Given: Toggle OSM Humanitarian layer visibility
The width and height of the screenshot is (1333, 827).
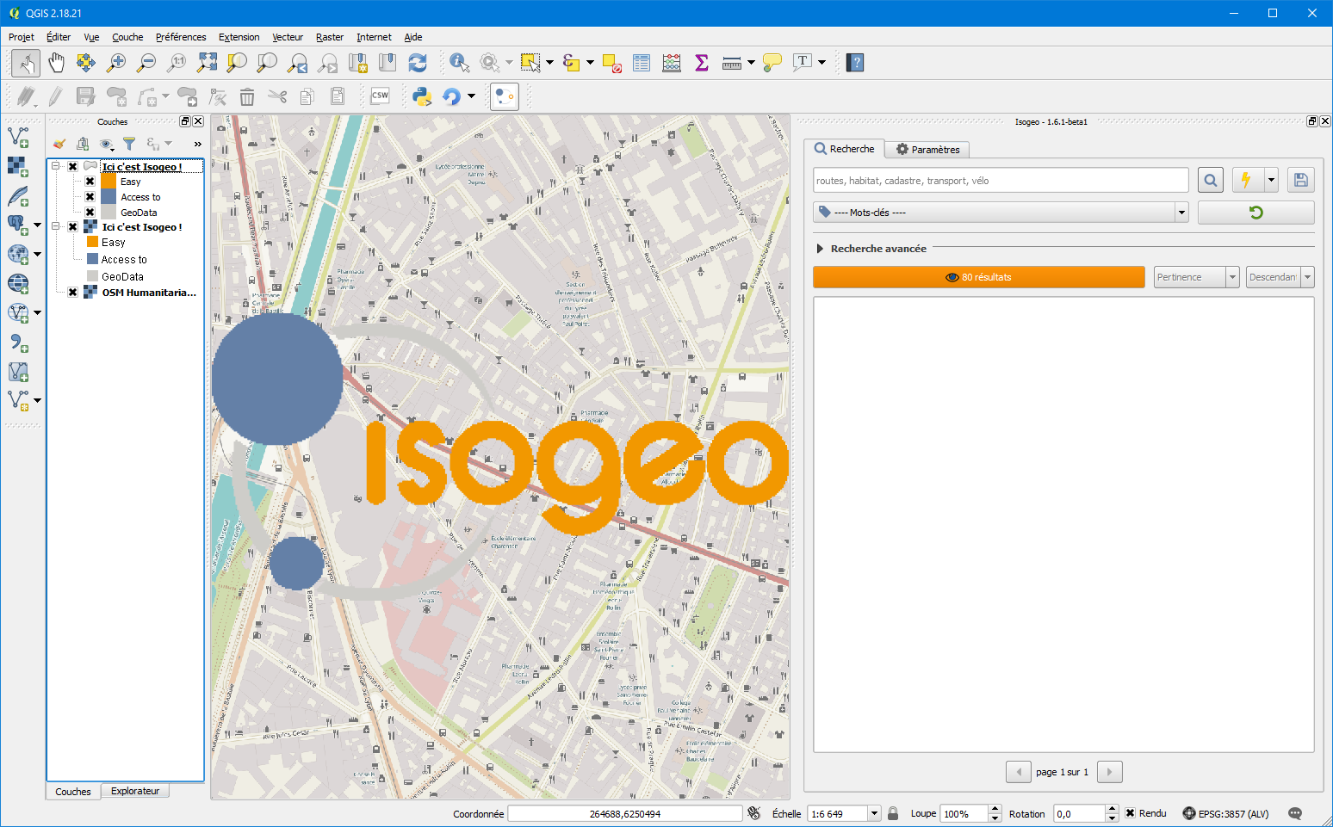Looking at the screenshot, I should coord(73,293).
